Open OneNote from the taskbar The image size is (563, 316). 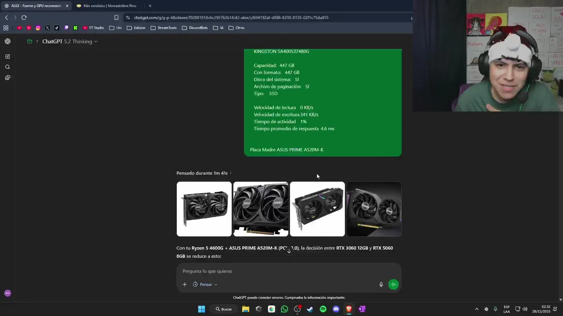click(362, 309)
